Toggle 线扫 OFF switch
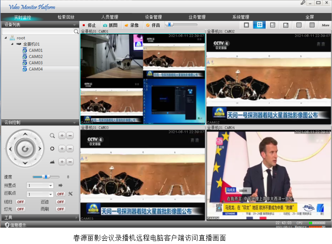Image resolution: width=332 pixels, height=244 pixels. [20, 202]
